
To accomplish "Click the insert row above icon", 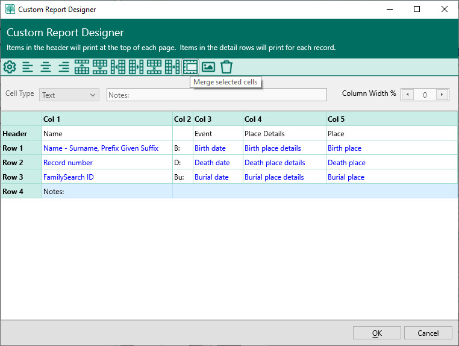I will 82,68.
